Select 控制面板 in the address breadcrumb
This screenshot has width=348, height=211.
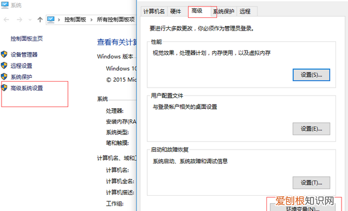pyautogui.click(x=75, y=20)
